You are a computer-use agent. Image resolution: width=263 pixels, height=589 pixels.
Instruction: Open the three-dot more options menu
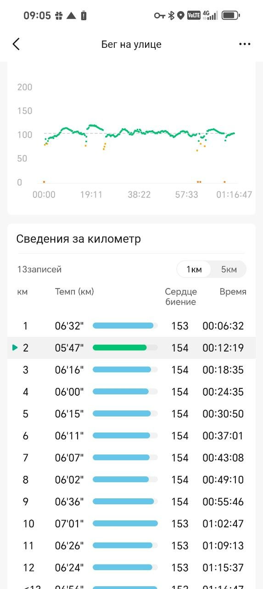click(245, 44)
